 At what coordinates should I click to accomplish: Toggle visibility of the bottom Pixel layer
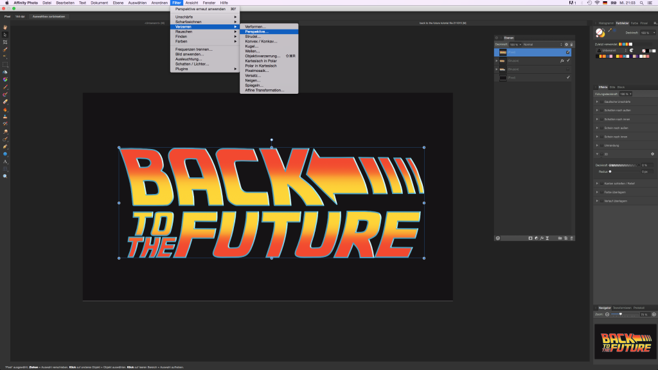(568, 78)
